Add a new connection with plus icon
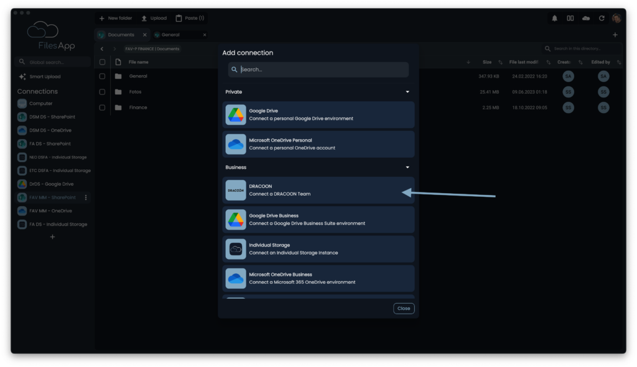The image size is (637, 367). click(52, 237)
